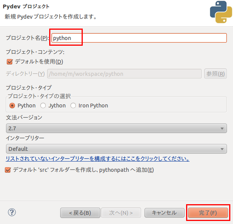Screen dimensions: 233x224
Task: Click the 参照(R) browse button
Action: tap(215, 74)
